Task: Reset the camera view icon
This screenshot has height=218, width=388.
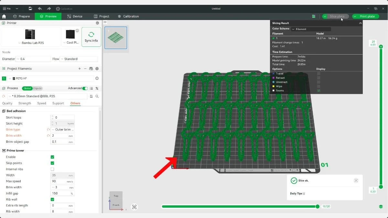Action: tap(135, 207)
